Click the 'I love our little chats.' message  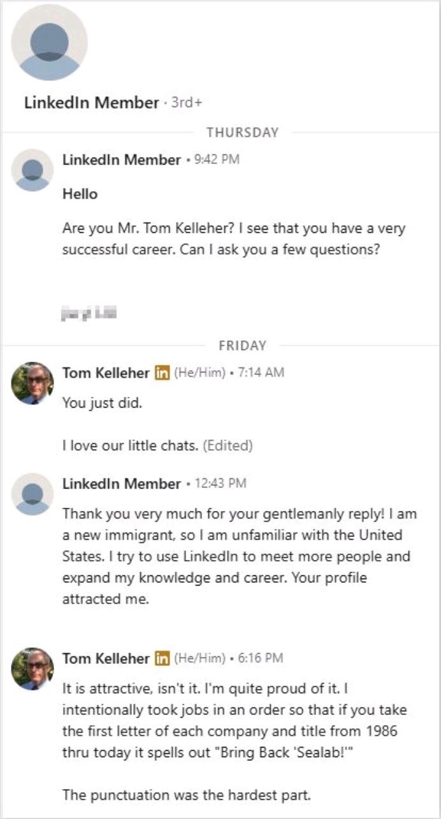click(130, 446)
